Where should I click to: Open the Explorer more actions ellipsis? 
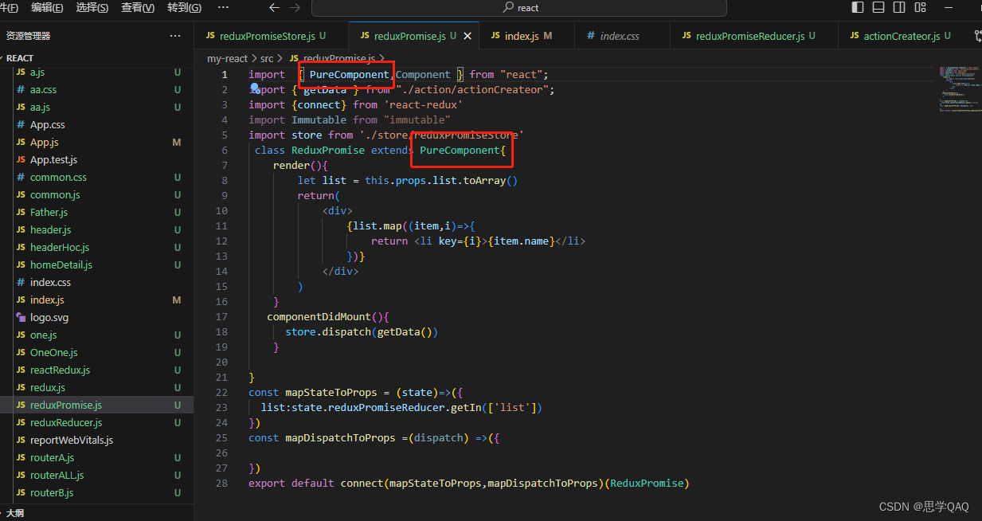tap(175, 35)
